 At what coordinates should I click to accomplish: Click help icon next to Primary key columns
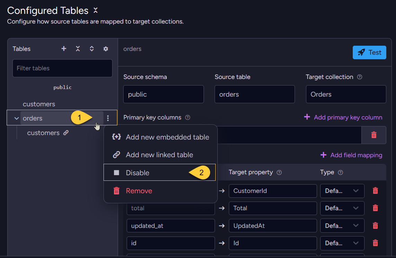coord(188,117)
